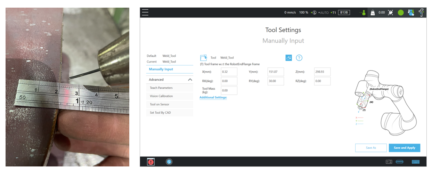Click the payload weight kg icon
This screenshot has width=432, height=172.
tap(372, 12)
